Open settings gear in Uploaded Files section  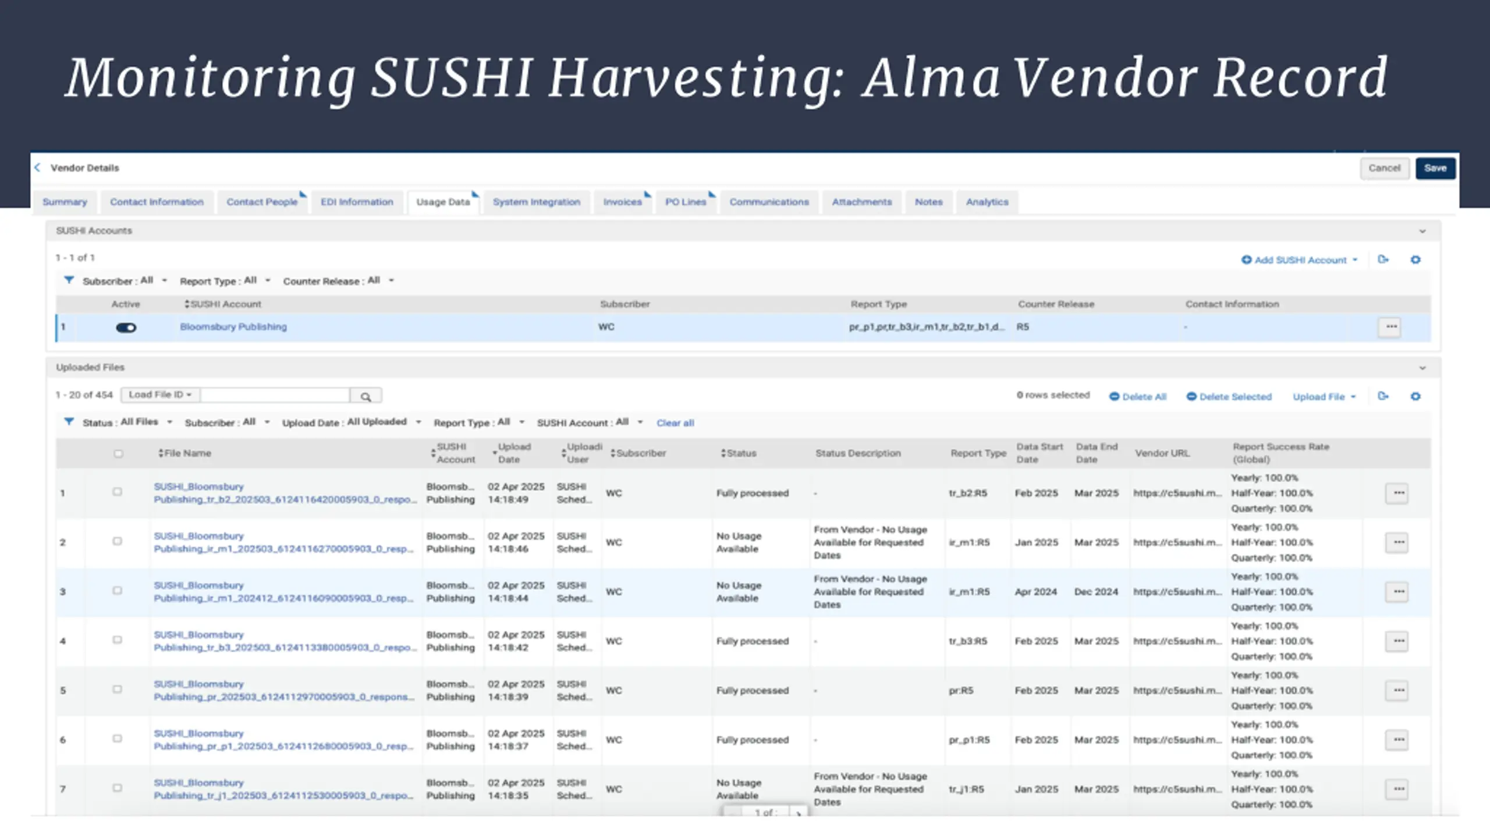1415,396
